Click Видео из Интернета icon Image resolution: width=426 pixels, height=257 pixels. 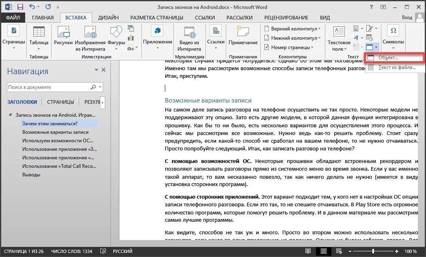point(189,32)
